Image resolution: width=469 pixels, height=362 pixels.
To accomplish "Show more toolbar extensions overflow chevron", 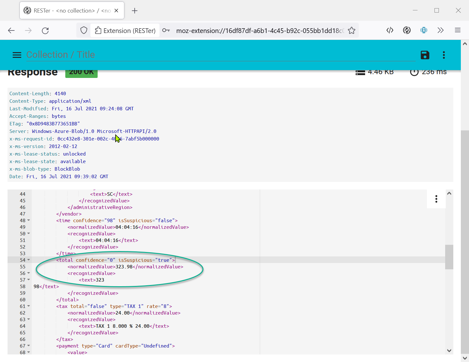I will click(440, 30).
